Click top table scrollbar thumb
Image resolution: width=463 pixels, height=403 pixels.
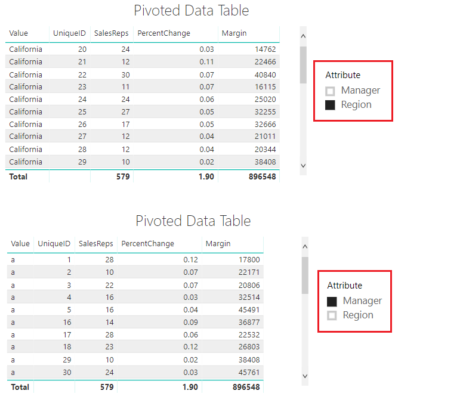pos(303,65)
